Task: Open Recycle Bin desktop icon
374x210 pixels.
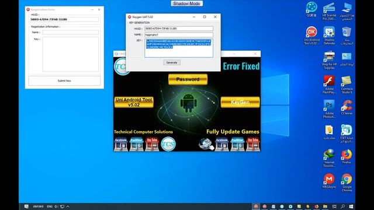Action: pyautogui.click(x=347, y=36)
